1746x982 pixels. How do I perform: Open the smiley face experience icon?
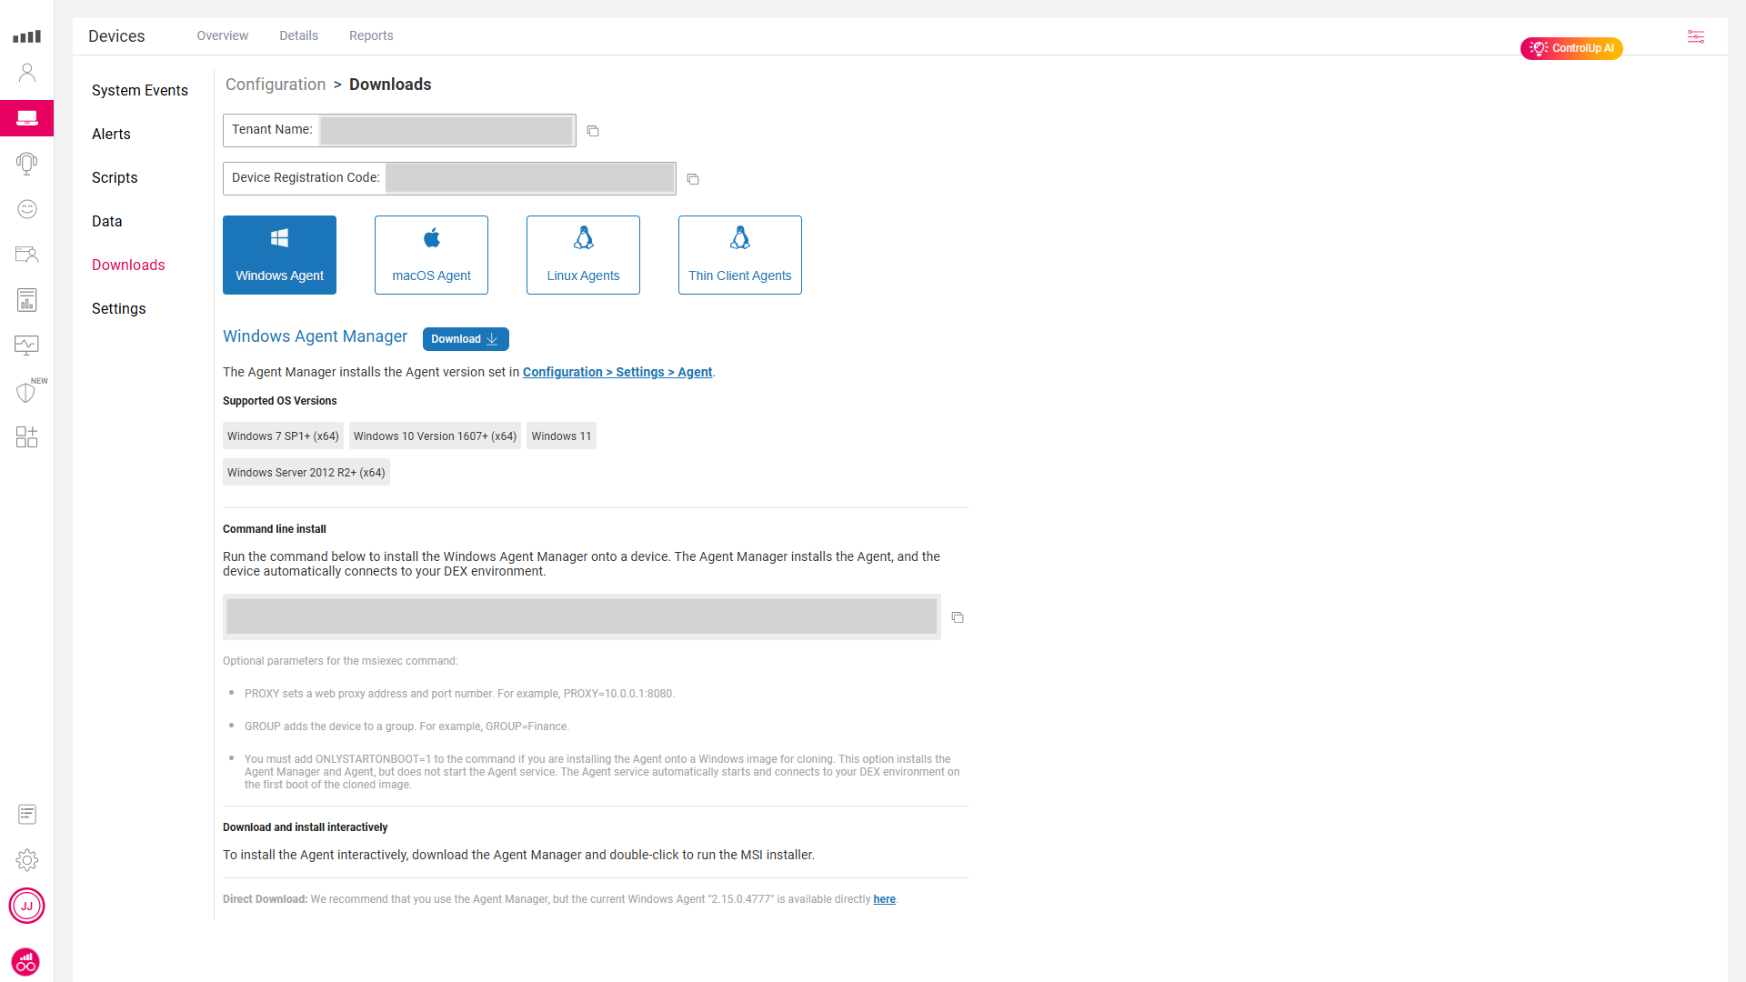pyautogui.click(x=27, y=209)
